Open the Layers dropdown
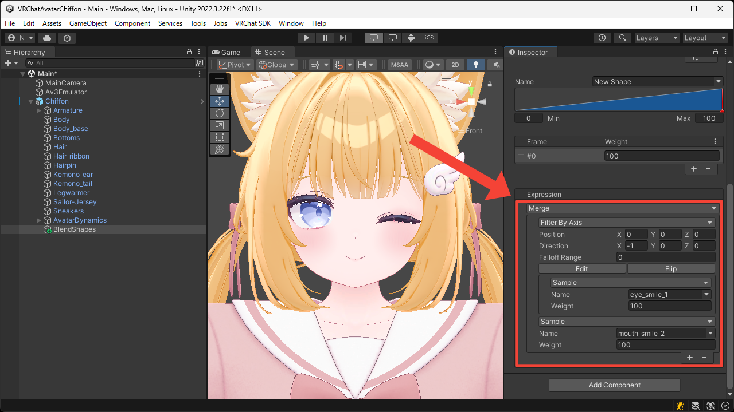The width and height of the screenshot is (734, 412). [657, 38]
